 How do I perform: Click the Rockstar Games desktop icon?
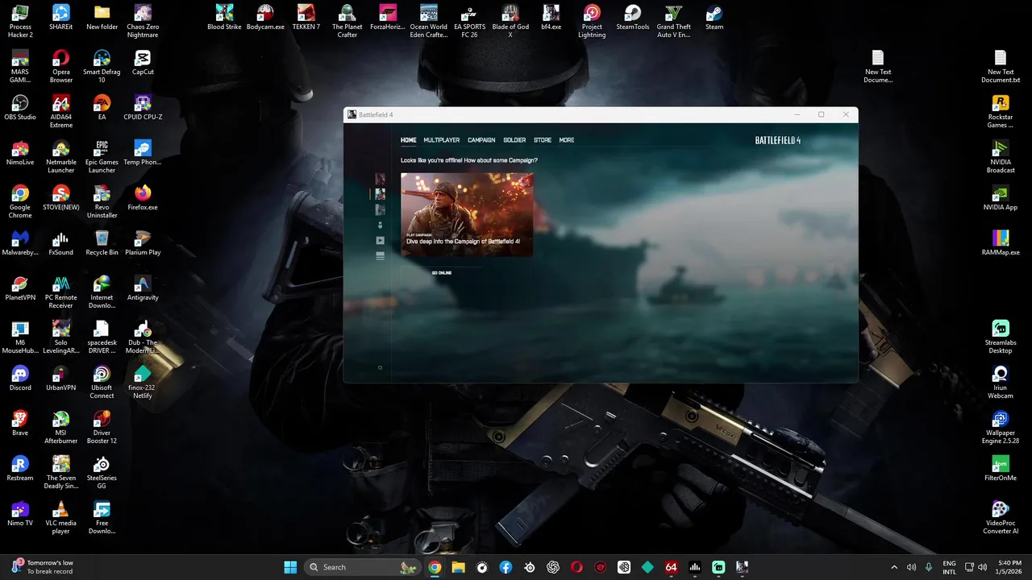point(1001,112)
